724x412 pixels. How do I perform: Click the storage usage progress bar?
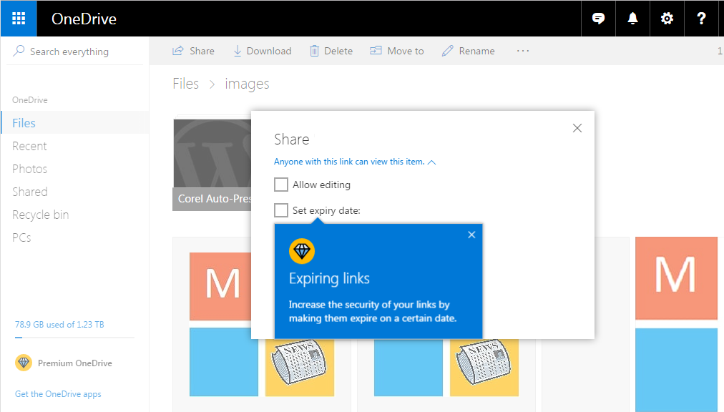(75, 338)
